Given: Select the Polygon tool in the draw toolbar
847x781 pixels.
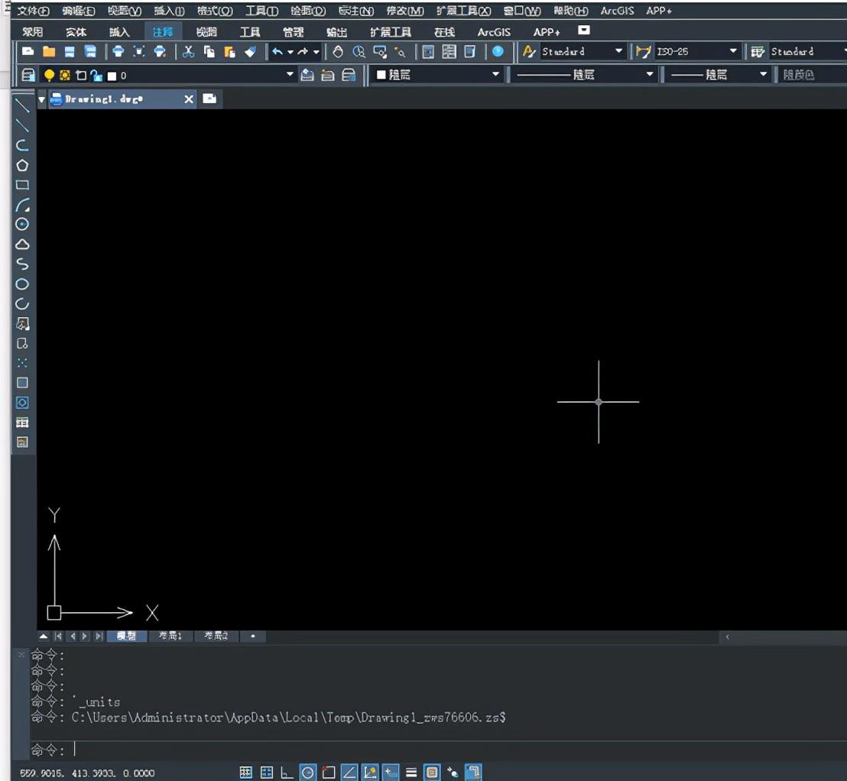Looking at the screenshot, I should click(22, 165).
